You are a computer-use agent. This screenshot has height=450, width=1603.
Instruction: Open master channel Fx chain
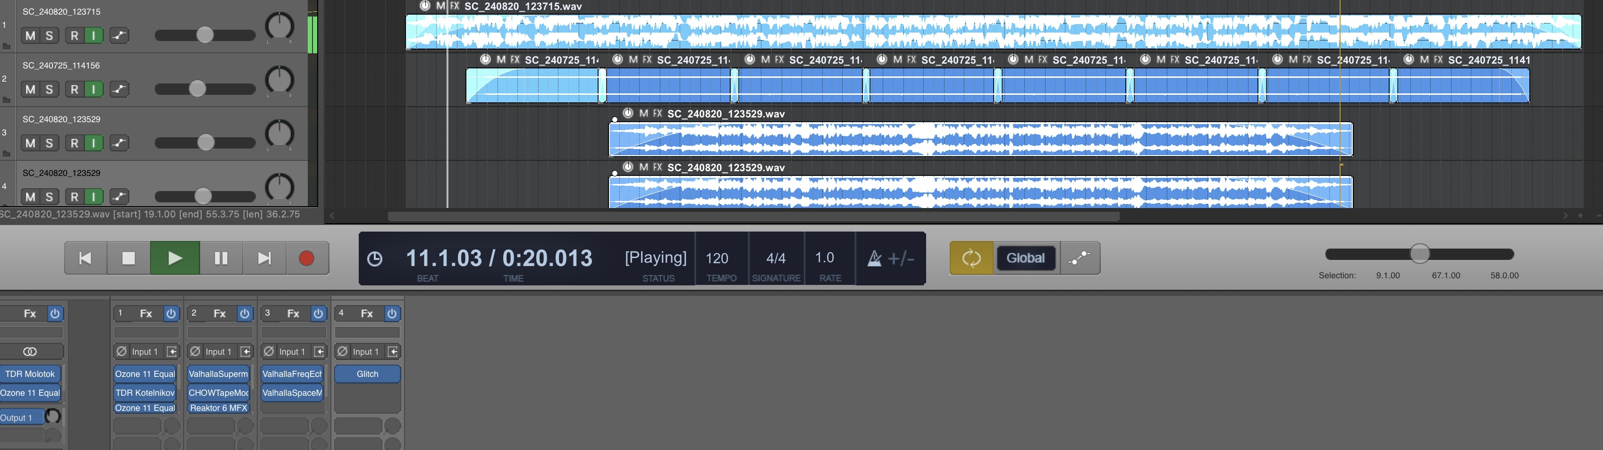30,313
